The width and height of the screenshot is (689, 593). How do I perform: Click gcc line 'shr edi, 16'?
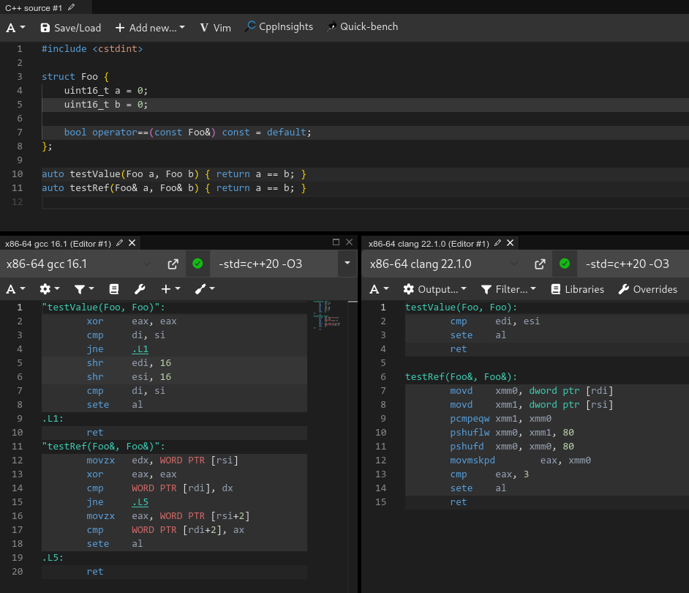(129, 363)
